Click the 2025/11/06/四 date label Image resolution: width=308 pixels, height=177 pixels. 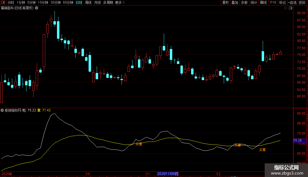pyautogui.click(x=168, y=174)
